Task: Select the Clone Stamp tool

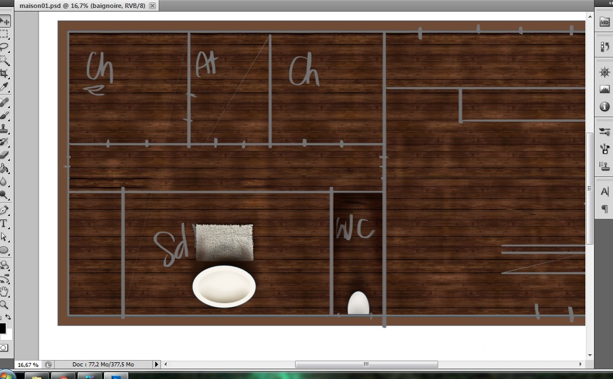Action: coord(5,129)
